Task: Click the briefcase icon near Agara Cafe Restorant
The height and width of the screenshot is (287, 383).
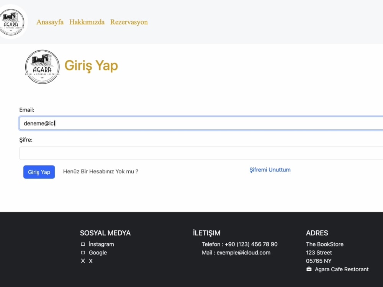Action: click(309, 269)
